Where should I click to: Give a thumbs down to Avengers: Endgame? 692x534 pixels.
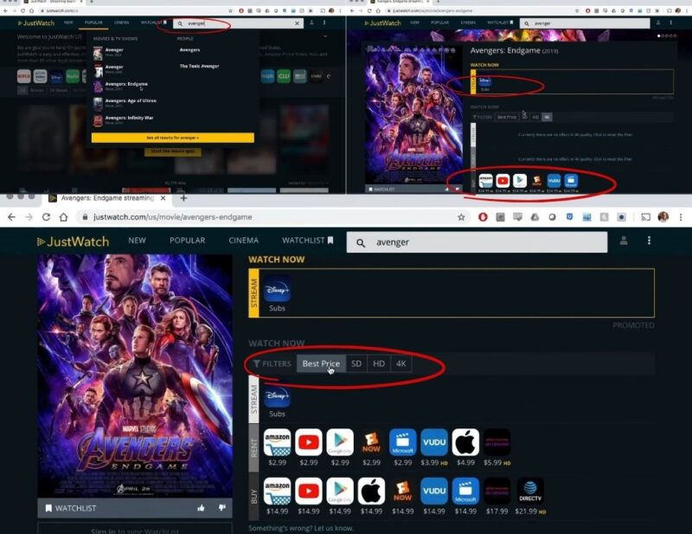(222, 508)
